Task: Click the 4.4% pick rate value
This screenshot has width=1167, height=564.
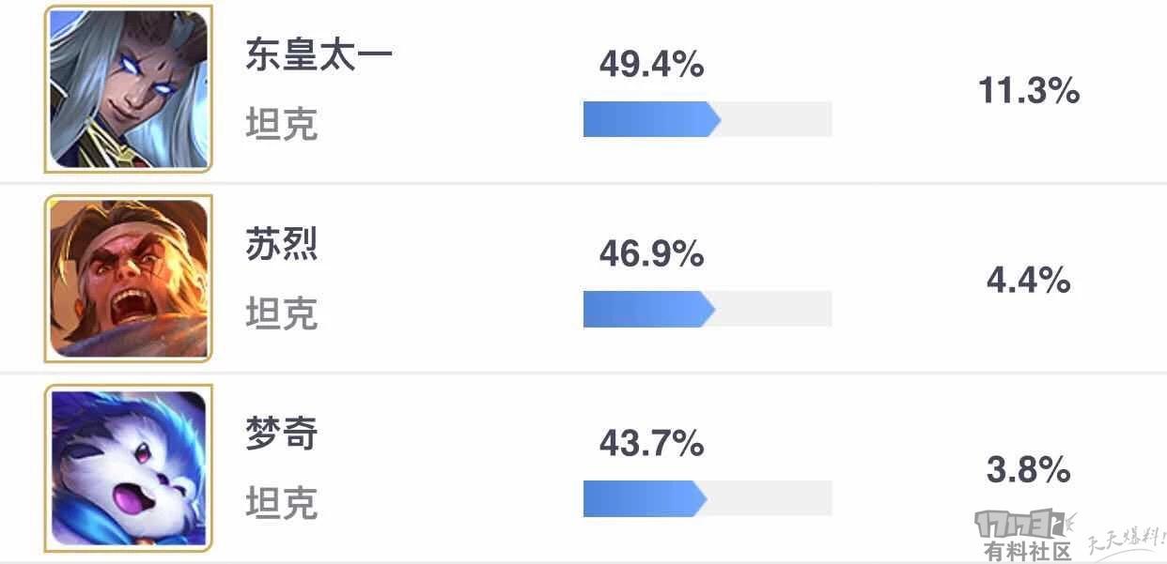Action: 1029,280
